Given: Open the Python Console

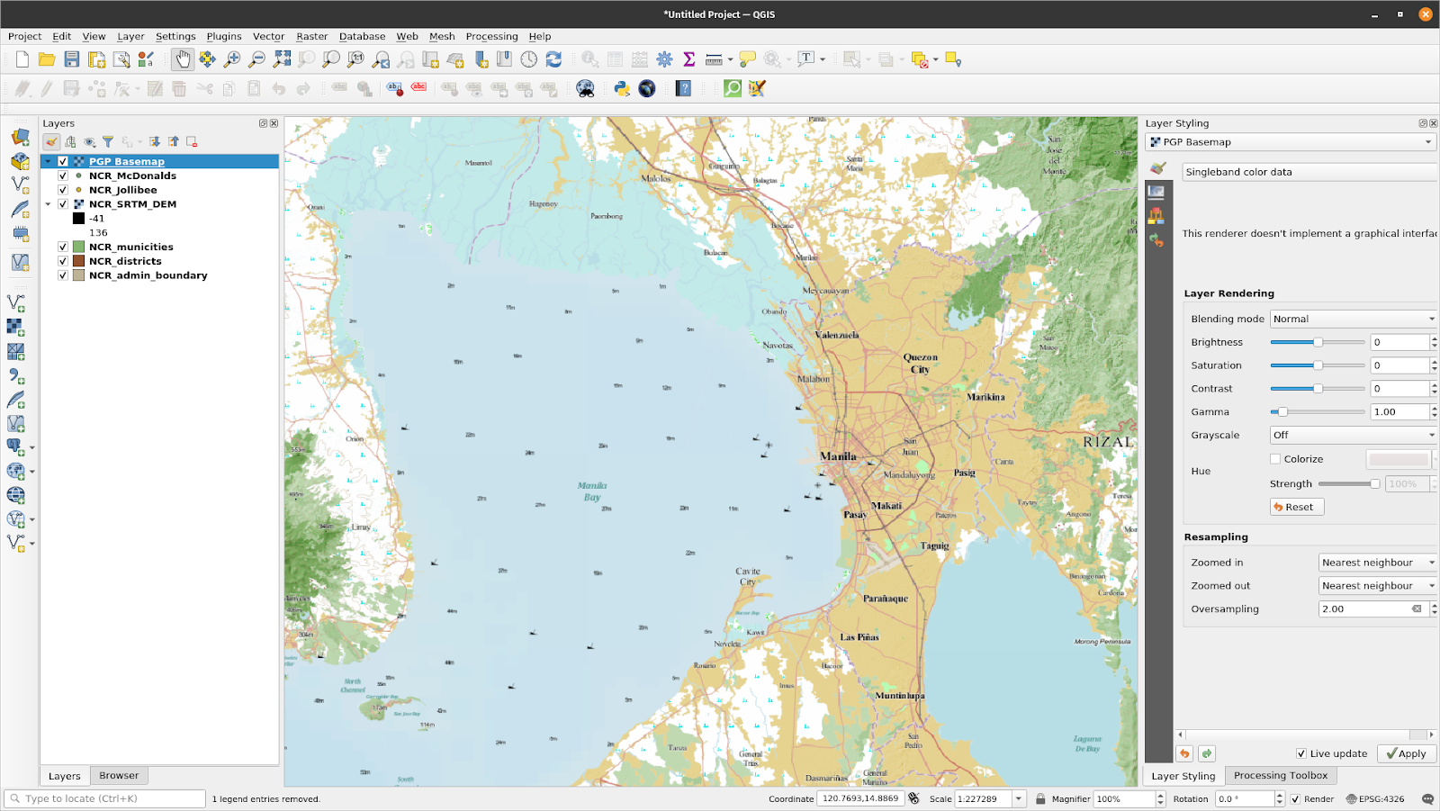Looking at the screenshot, I should coord(620,88).
